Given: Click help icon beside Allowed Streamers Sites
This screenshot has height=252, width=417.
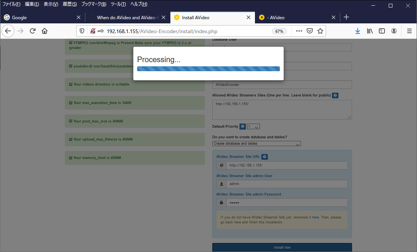Looking at the screenshot, I should 335,95.
